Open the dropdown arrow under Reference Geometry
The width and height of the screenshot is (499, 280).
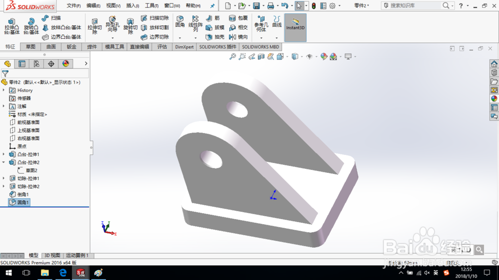pyautogui.click(x=261, y=38)
